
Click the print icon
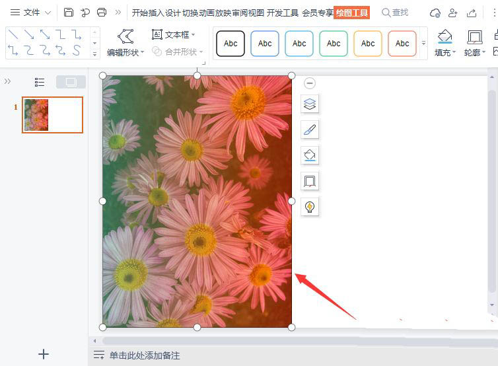click(x=102, y=13)
